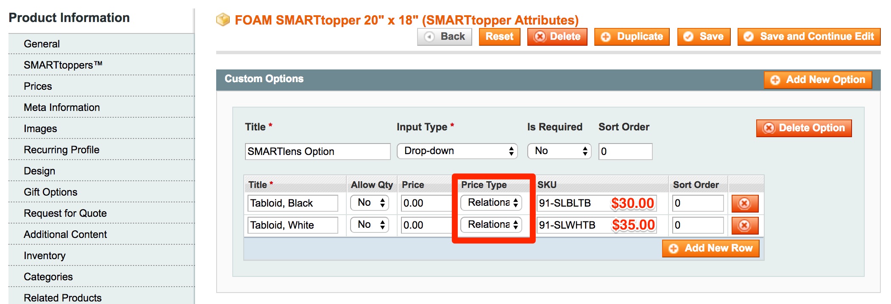The height and width of the screenshot is (304, 891).
Task: Open the Is Required dropdown
Action: 559,151
